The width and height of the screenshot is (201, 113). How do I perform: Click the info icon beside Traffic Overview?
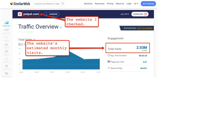tap(61, 27)
